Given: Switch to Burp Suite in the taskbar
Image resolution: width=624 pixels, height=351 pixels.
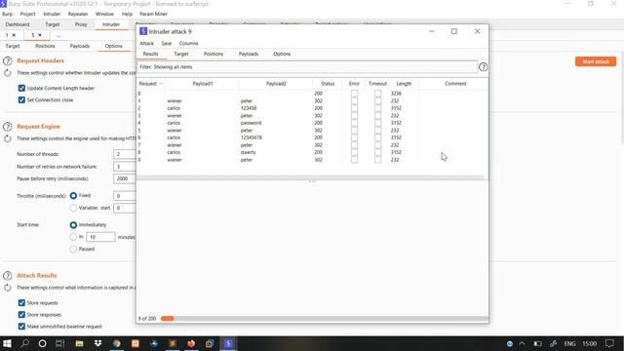Looking at the screenshot, I should [228, 343].
